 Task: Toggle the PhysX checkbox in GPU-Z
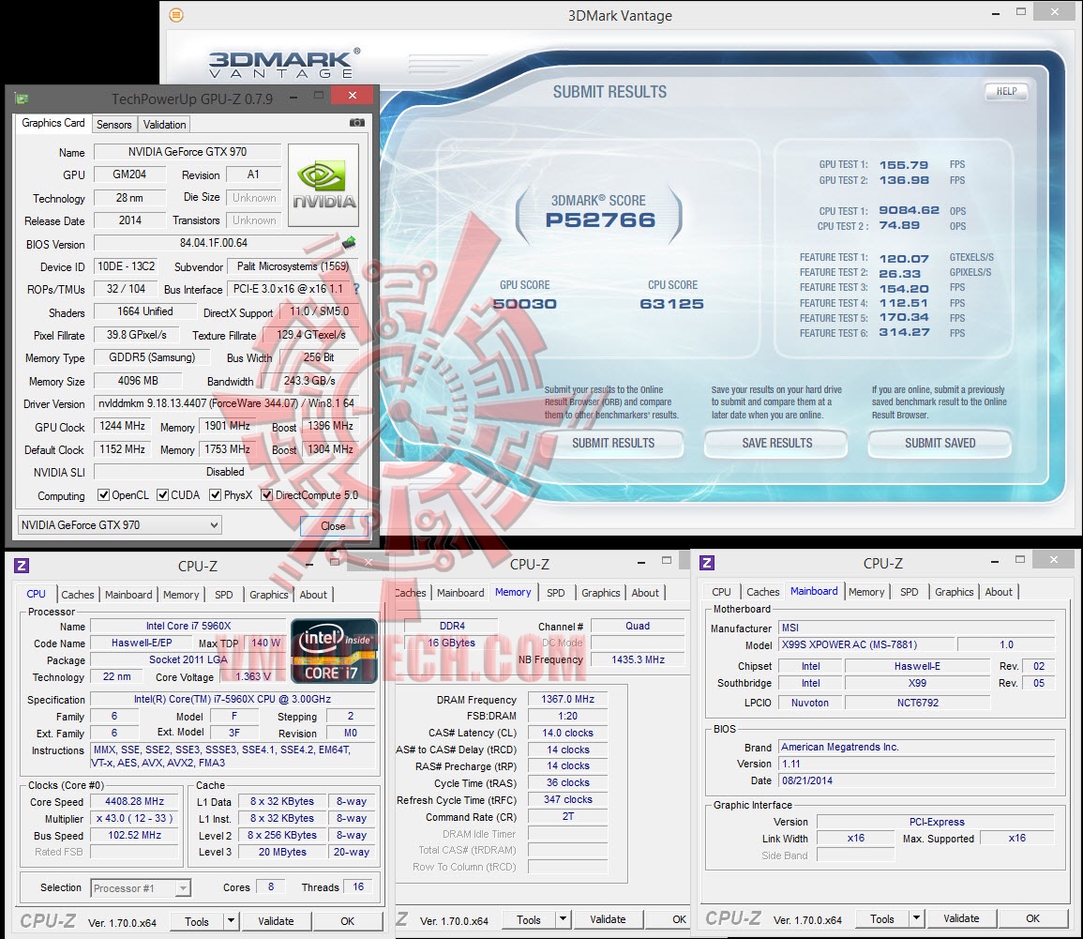[215, 494]
